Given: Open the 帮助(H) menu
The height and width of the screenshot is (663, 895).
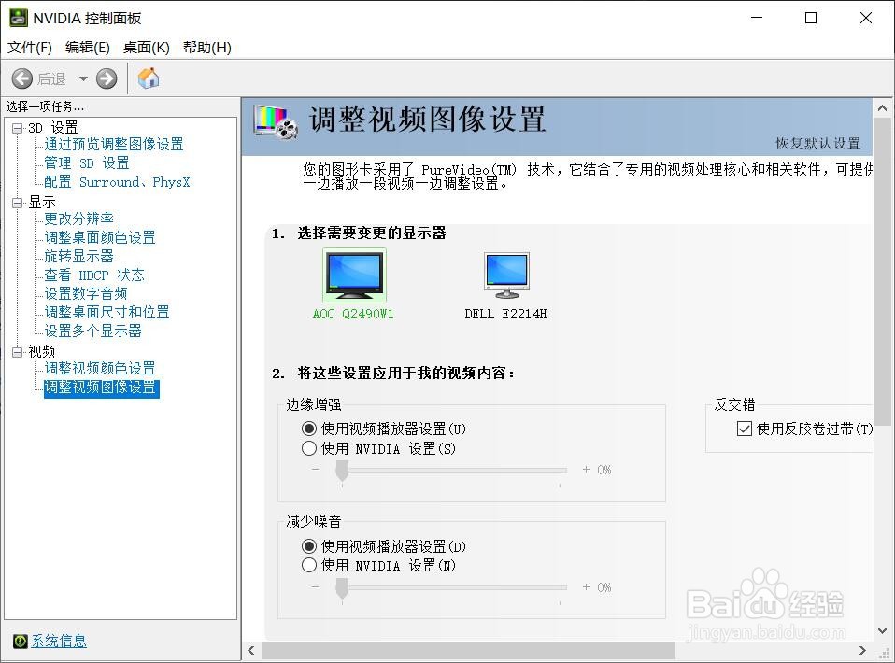Looking at the screenshot, I should [x=207, y=48].
